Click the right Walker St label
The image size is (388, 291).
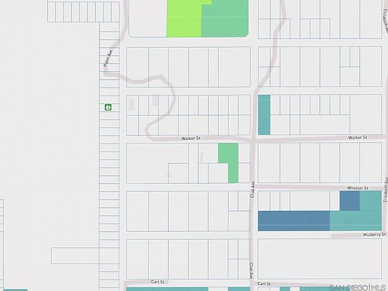[x=357, y=137]
